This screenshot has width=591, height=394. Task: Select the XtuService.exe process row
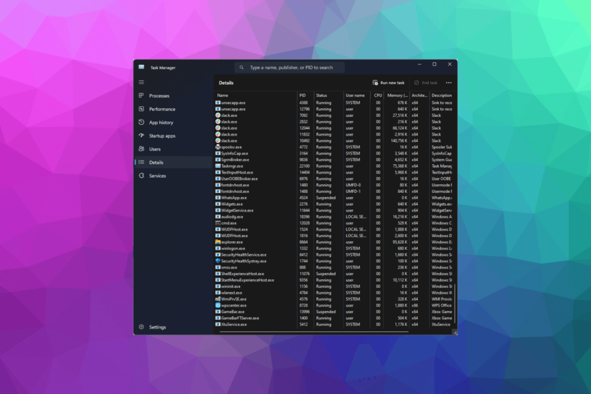click(x=334, y=324)
